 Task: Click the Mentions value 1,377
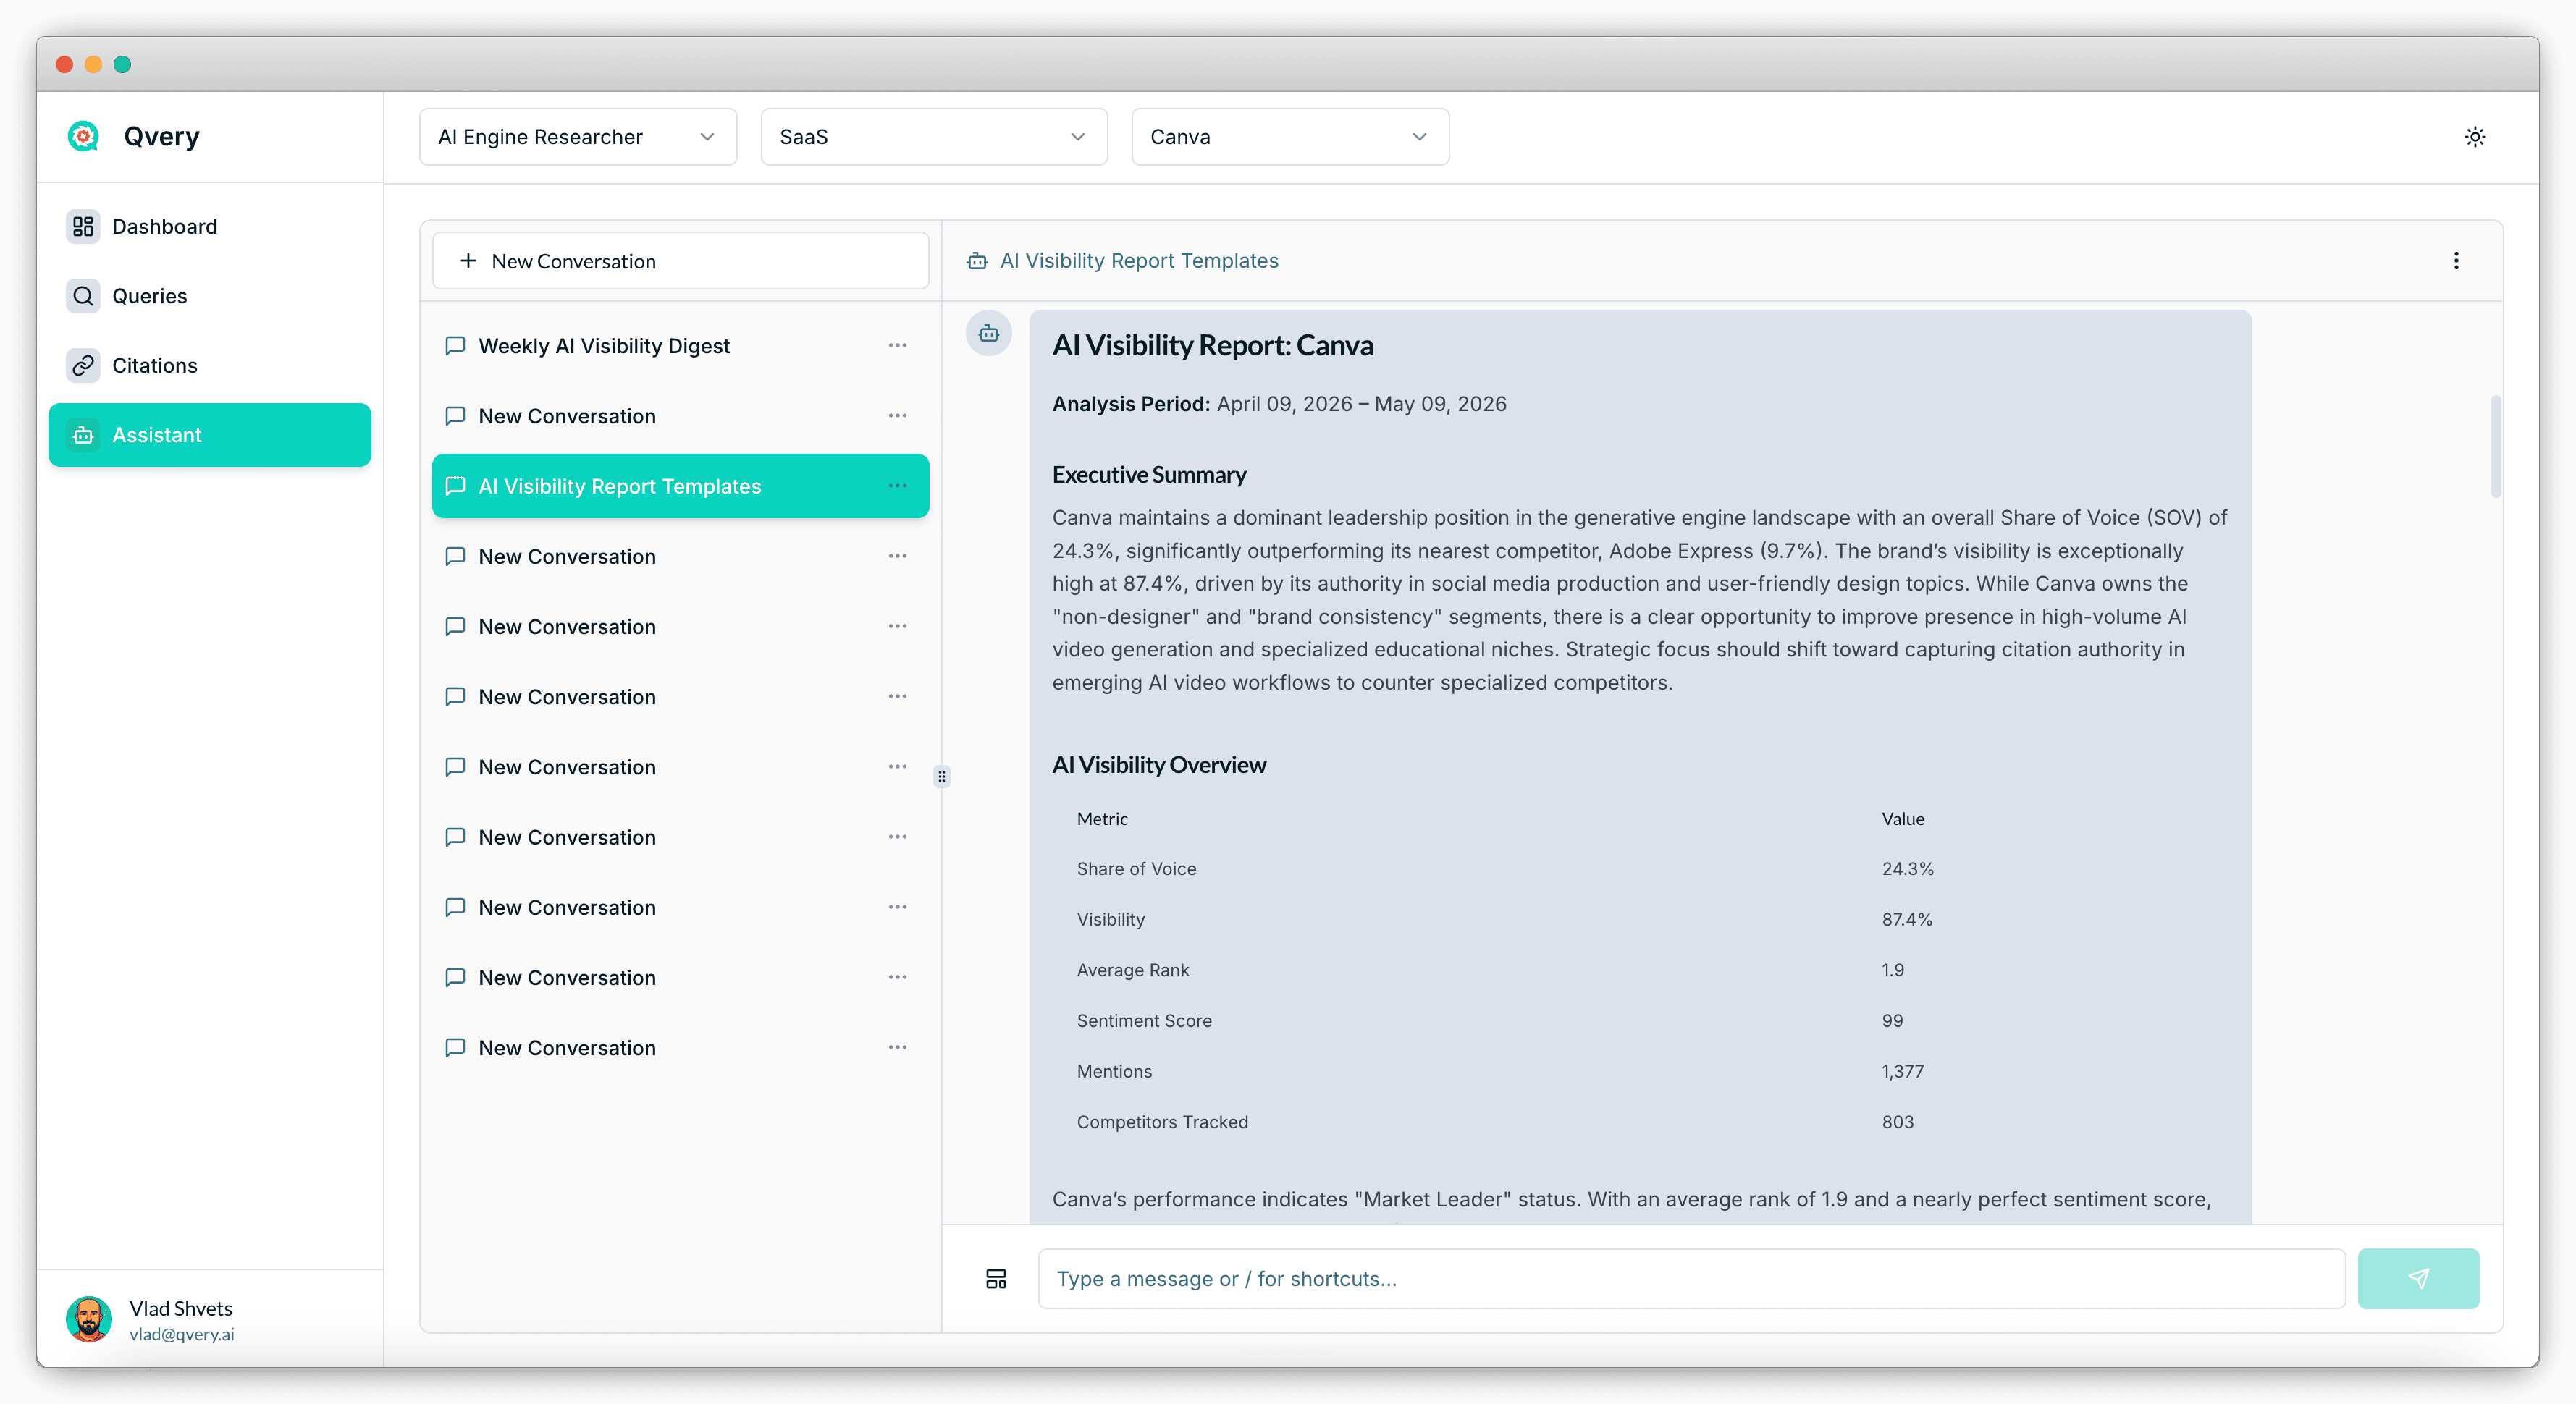coord(1902,1071)
